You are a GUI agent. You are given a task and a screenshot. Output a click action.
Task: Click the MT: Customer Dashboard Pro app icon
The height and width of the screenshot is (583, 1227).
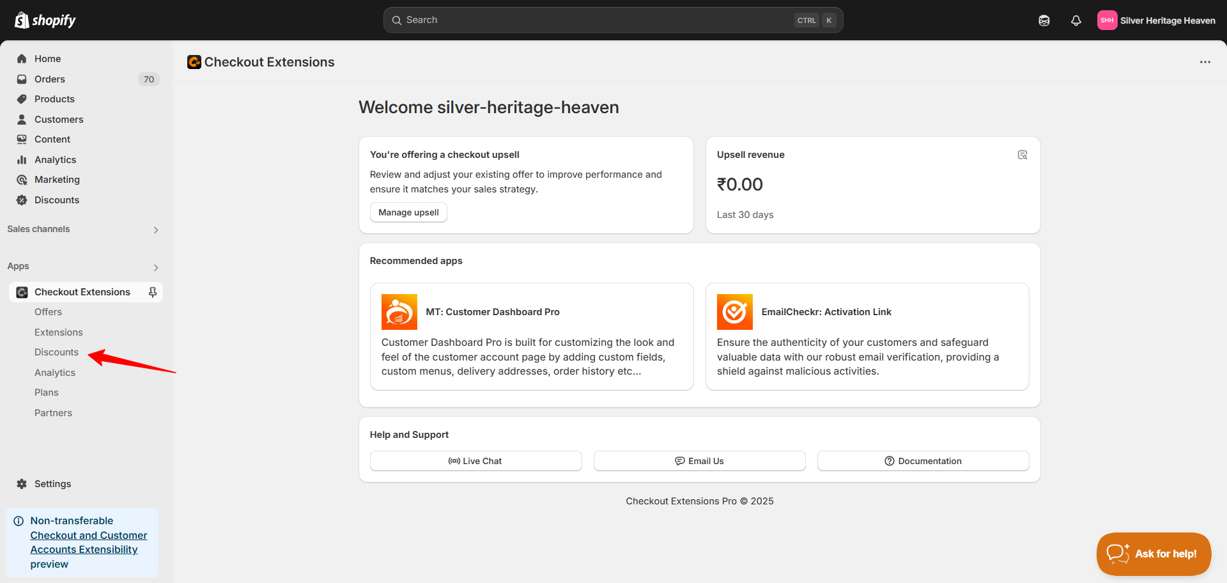(399, 312)
